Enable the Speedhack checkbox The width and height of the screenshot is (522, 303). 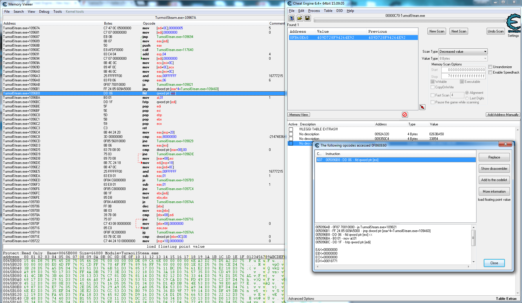491,72
